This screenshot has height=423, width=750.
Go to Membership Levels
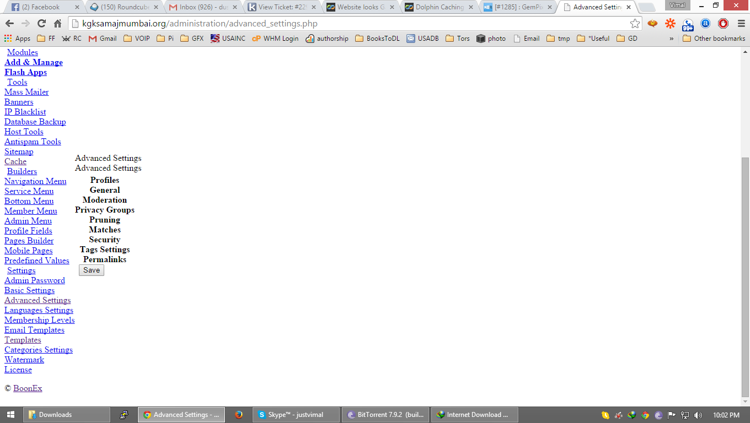coord(40,320)
